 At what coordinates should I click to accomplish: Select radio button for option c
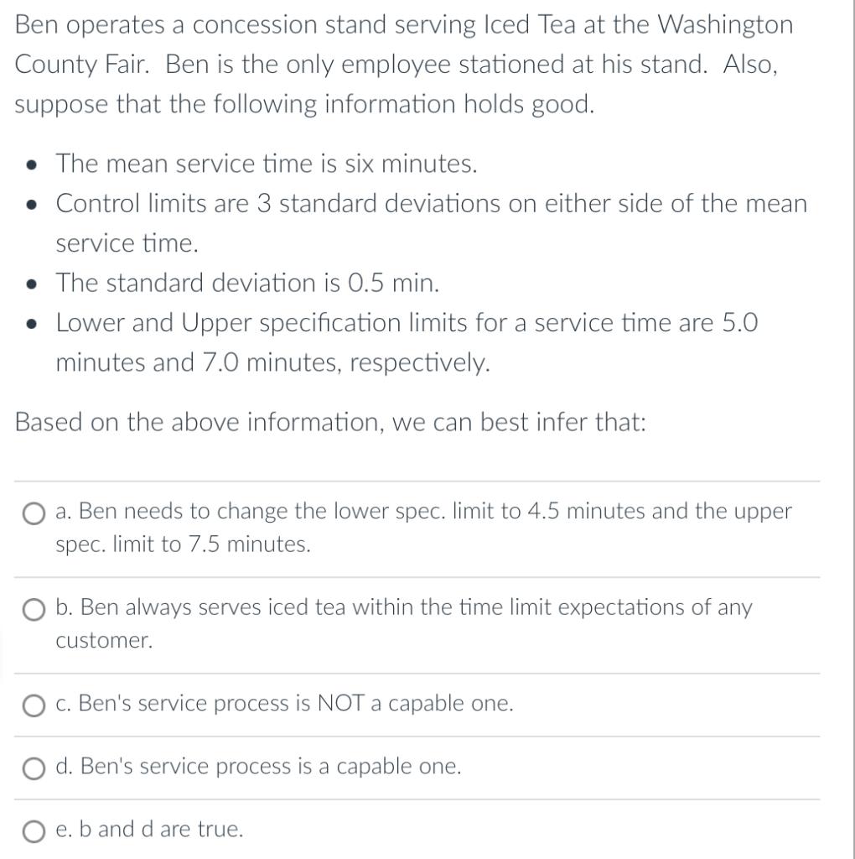click(34, 705)
